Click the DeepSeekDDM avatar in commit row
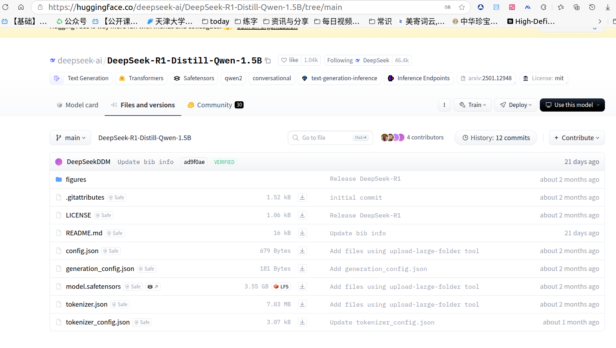Viewport: 616px width, 348px height. (59, 162)
